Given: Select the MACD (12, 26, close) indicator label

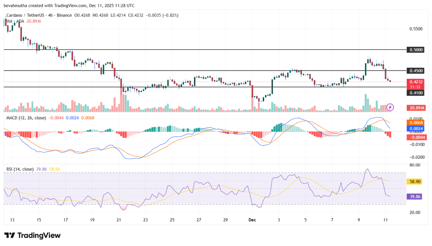Looking at the screenshot, I should click(26, 117).
